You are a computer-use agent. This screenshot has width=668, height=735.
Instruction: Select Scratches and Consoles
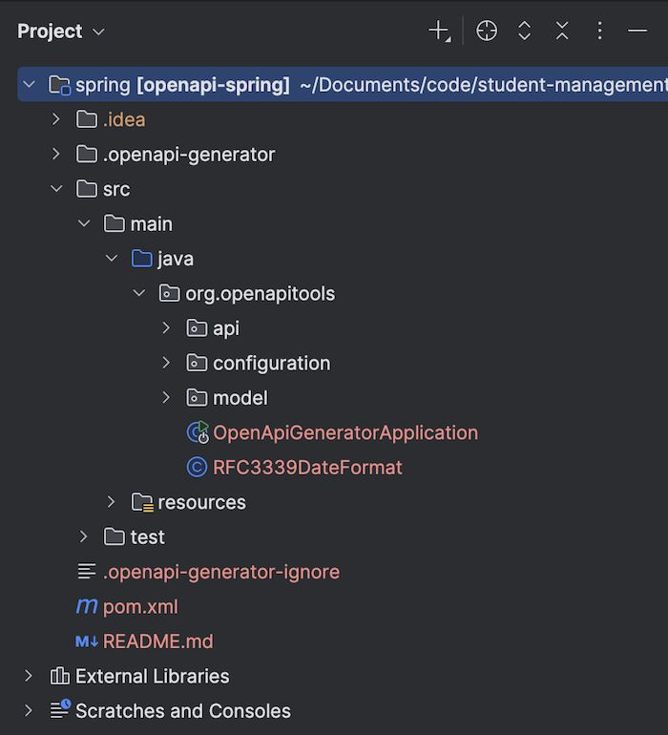click(182, 711)
